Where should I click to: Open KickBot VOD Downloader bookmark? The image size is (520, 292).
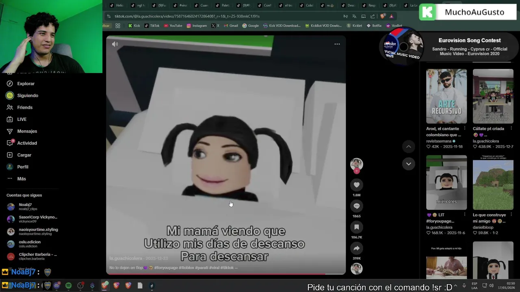click(x=323, y=26)
